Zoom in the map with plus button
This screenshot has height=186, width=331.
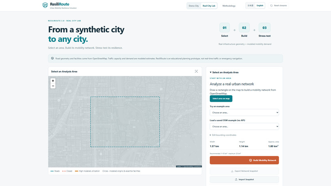point(53,80)
